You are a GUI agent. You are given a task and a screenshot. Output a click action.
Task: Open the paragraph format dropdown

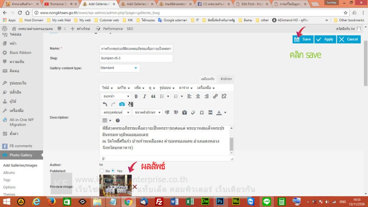pos(116,96)
